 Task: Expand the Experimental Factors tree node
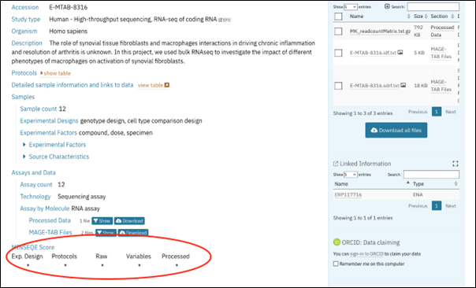pyautogui.click(x=24, y=145)
